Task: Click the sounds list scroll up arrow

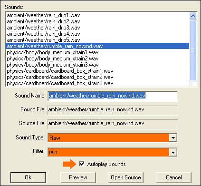Action: pos(193,16)
